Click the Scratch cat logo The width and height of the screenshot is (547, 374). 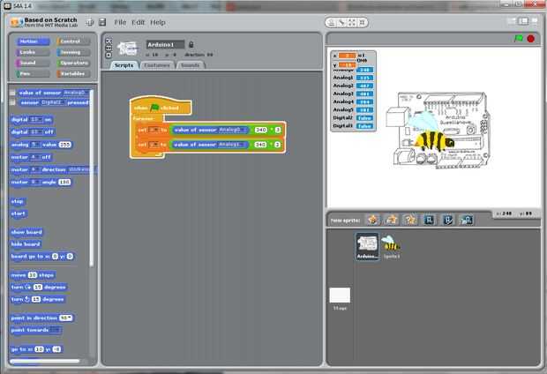16,23
